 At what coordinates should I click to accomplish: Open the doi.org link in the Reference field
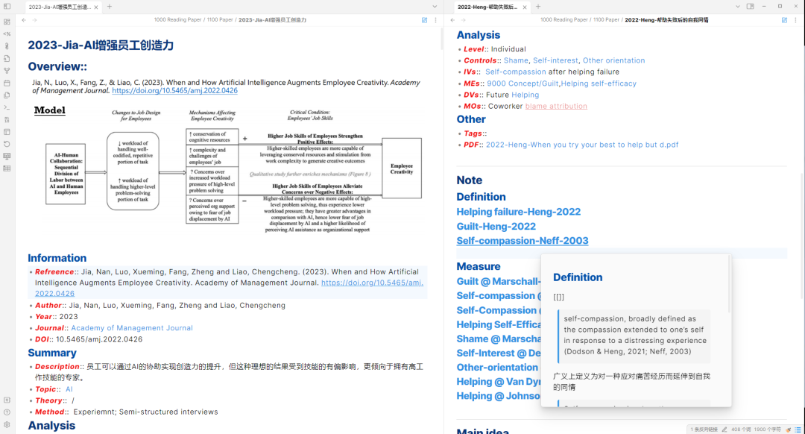pyautogui.click(x=372, y=283)
